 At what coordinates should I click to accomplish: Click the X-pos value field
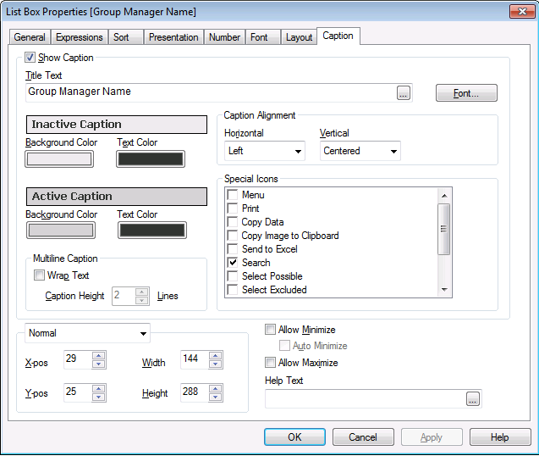[78, 359]
